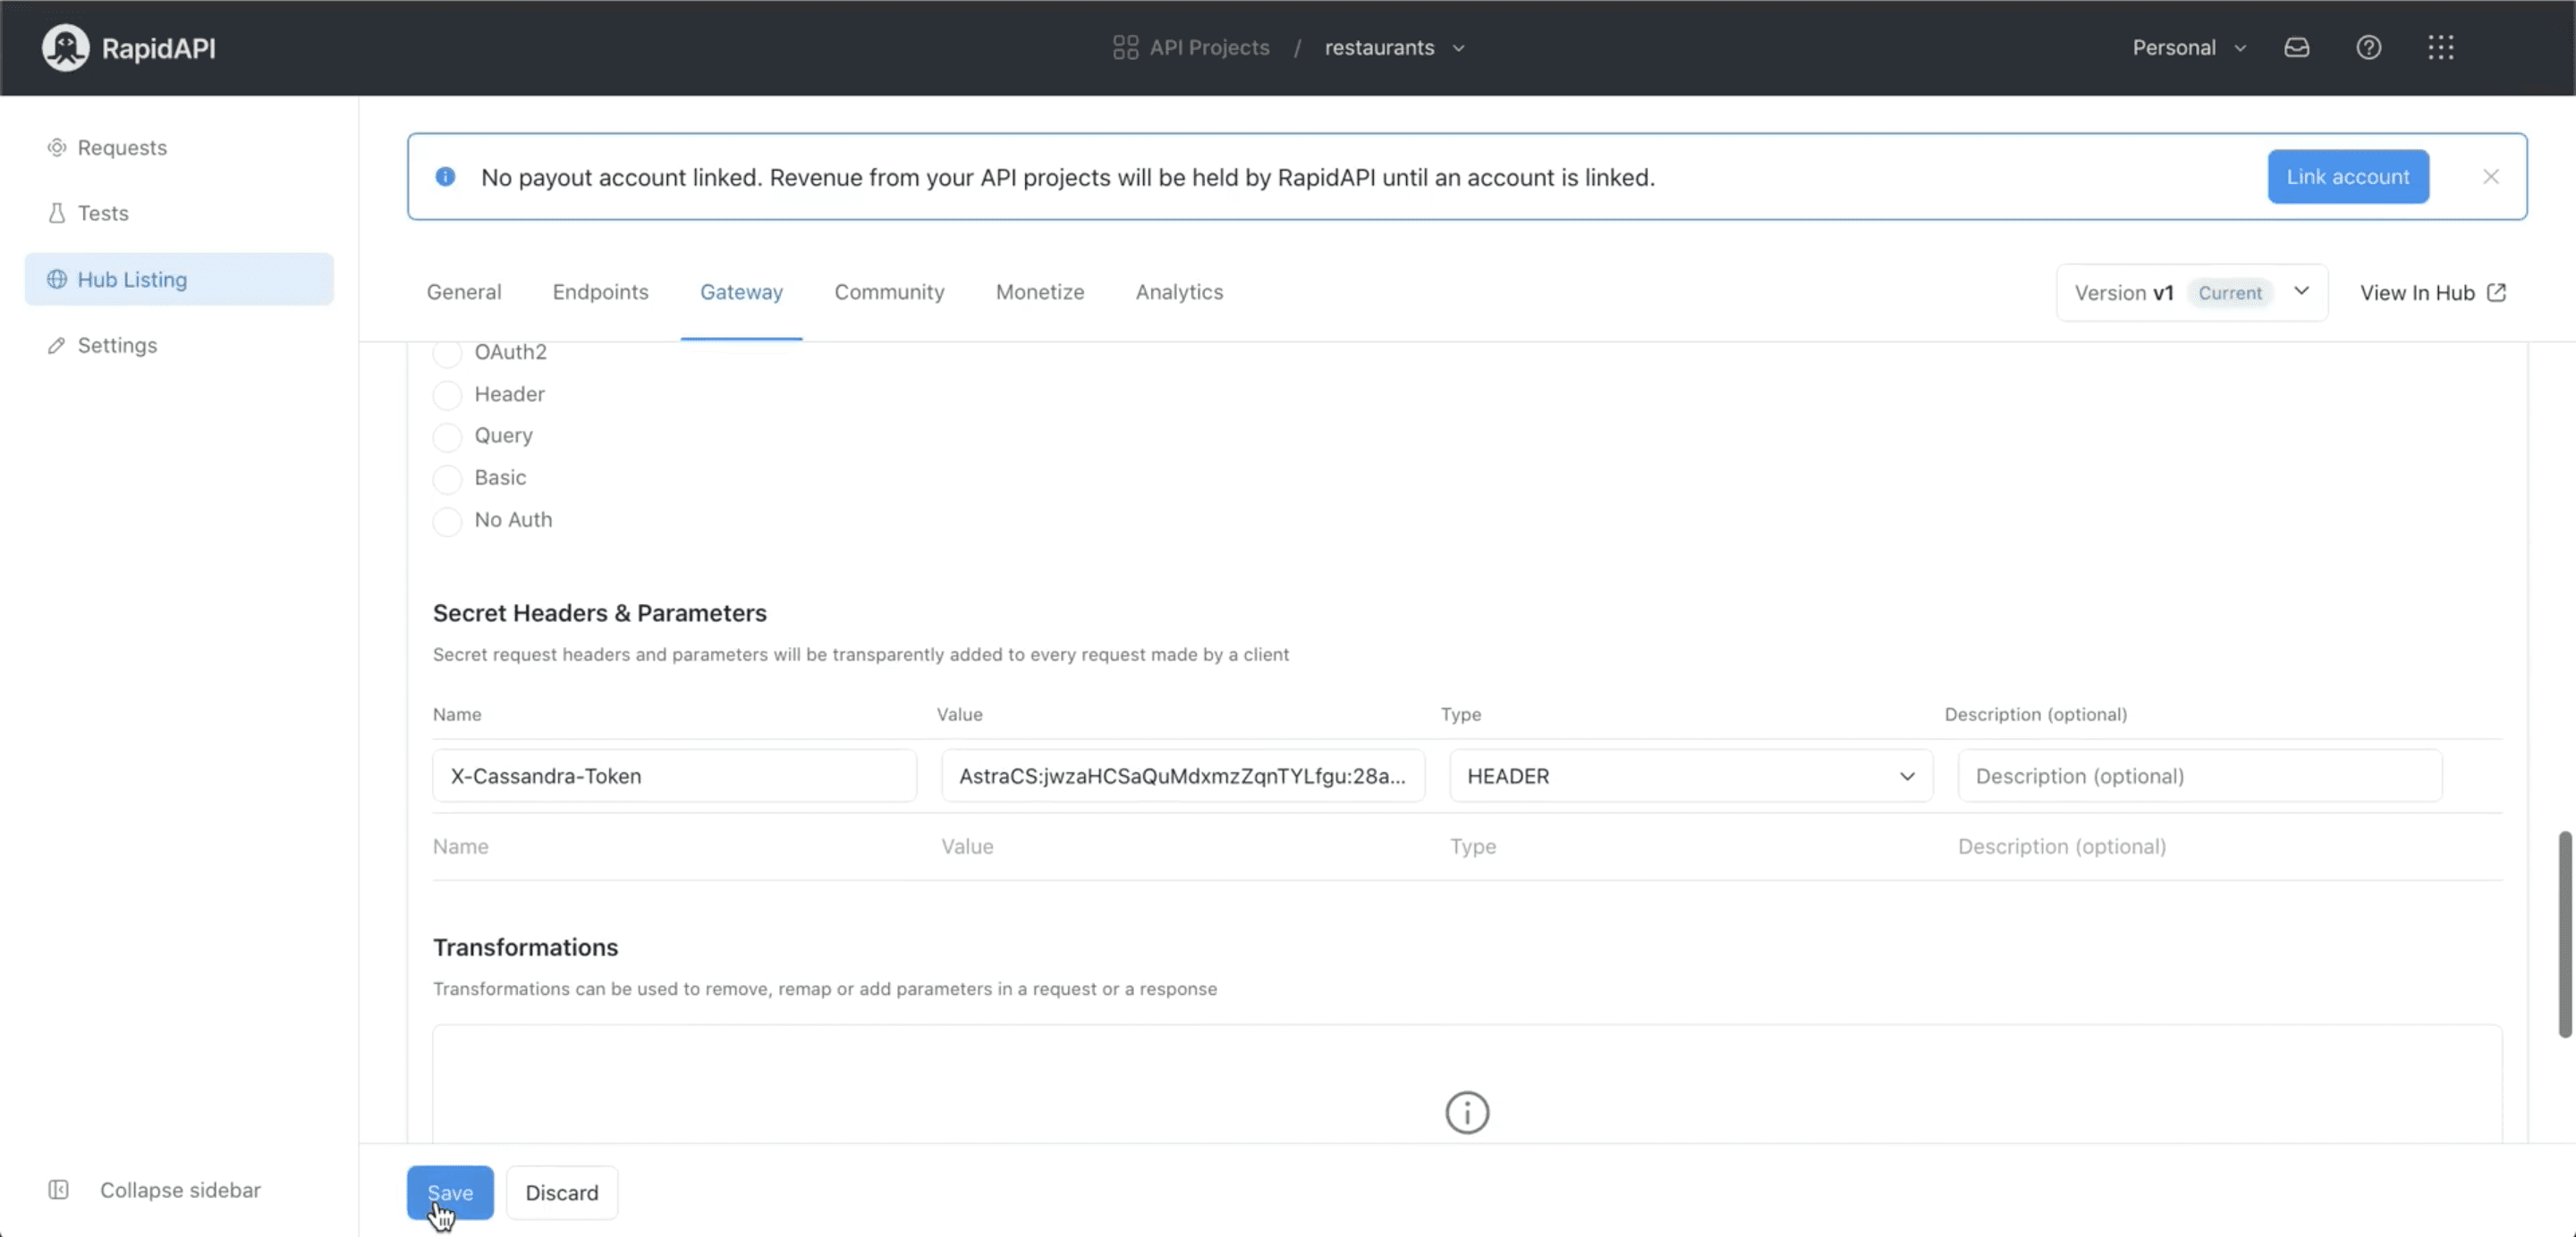2576x1237 pixels.
Task: Select the Header authentication radio
Action: [447, 395]
